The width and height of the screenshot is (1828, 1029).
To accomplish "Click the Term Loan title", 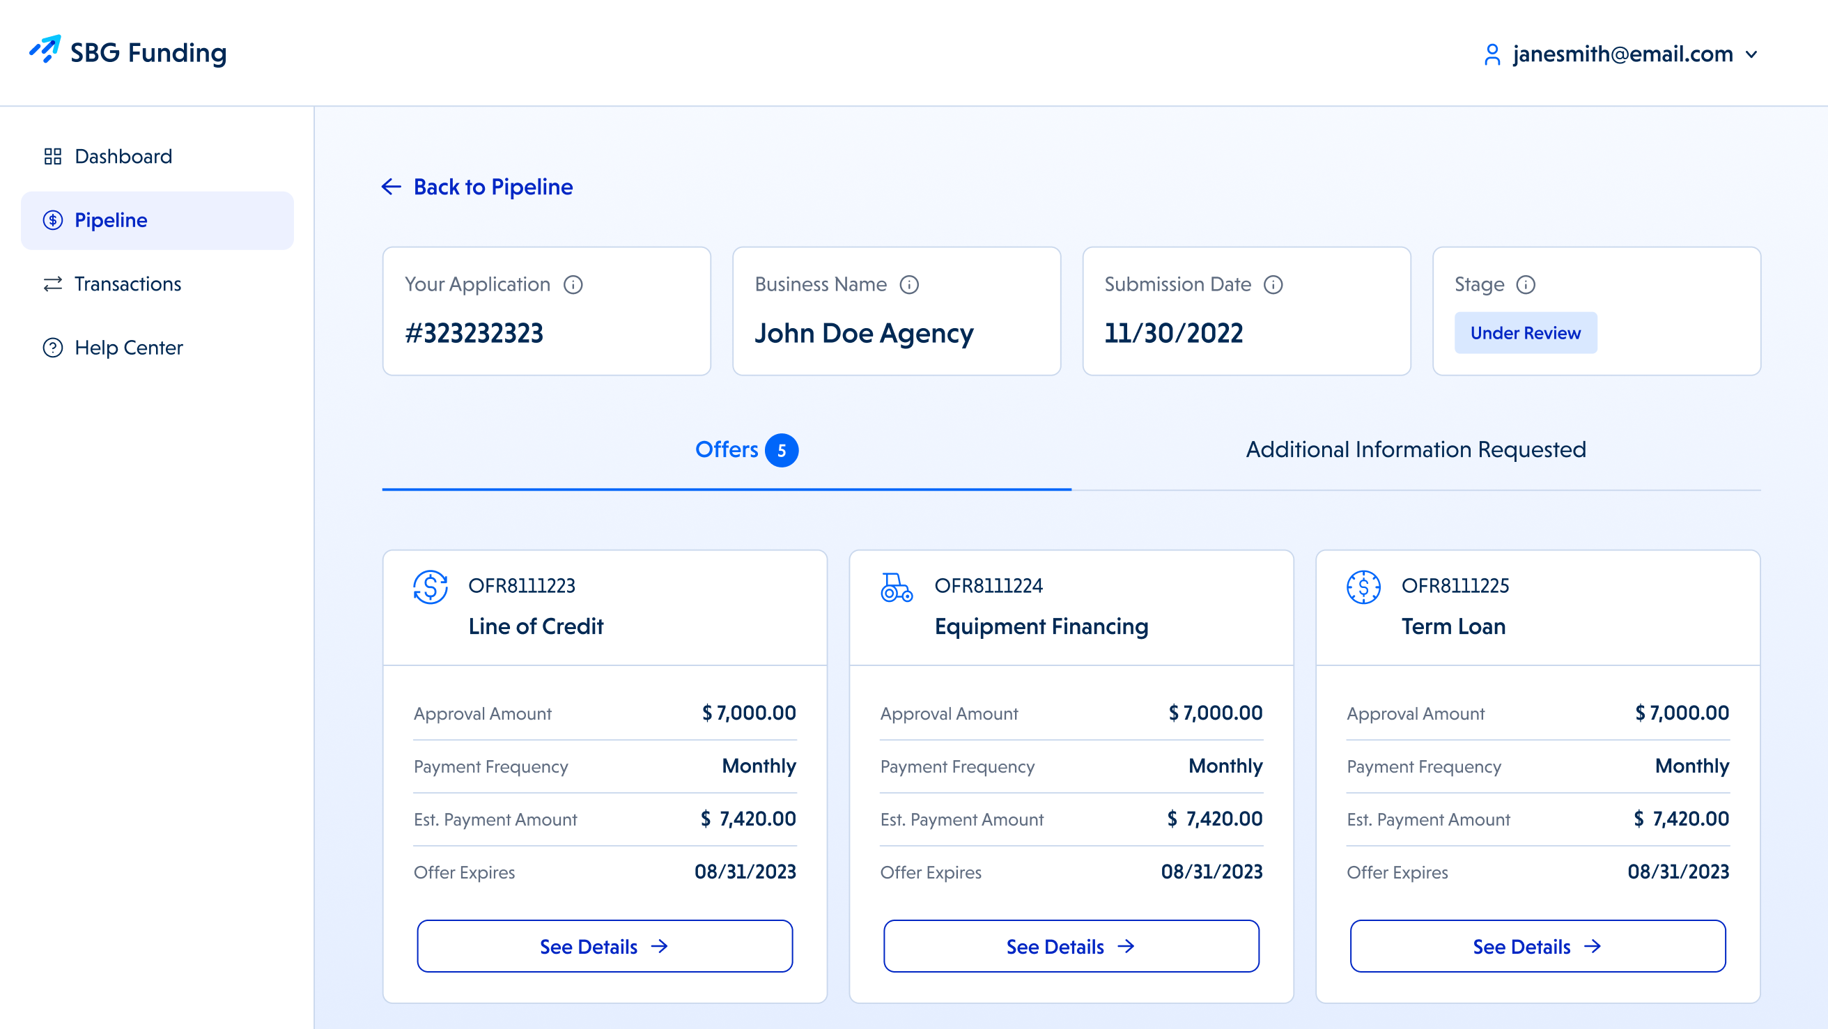I will [1453, 626].
